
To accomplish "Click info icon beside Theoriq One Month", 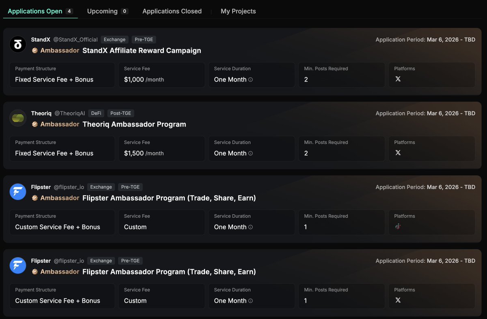I will click(250, 154).
